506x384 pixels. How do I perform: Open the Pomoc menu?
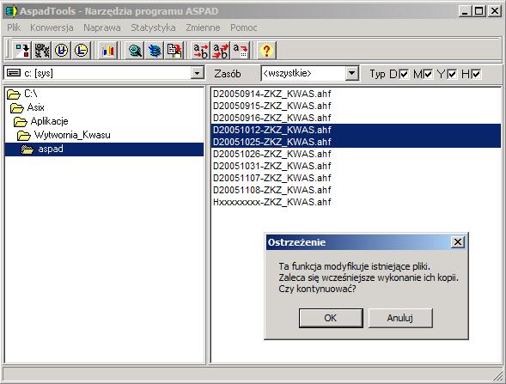click(x=244, y=27)
